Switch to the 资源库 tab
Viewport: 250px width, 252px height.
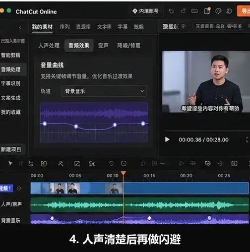pyautogui.click(x=83, y=27)
